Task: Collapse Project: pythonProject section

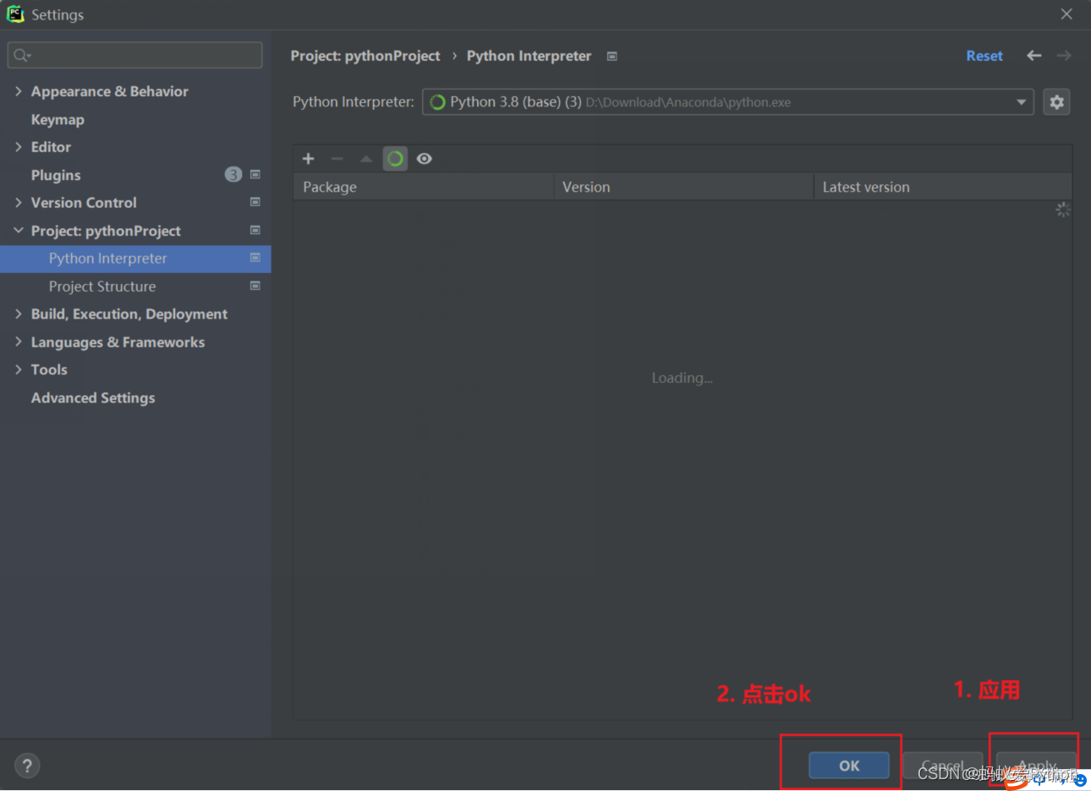Action: [x=19, y=231]
